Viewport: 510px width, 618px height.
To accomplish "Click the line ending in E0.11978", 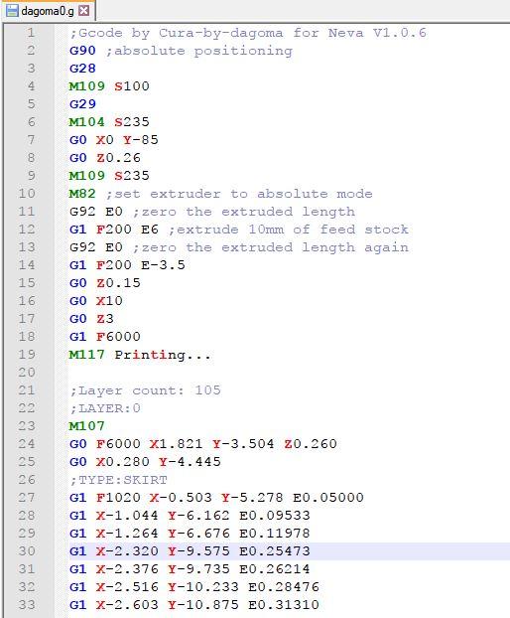I will pyautogui.click(x=190, y=533).
